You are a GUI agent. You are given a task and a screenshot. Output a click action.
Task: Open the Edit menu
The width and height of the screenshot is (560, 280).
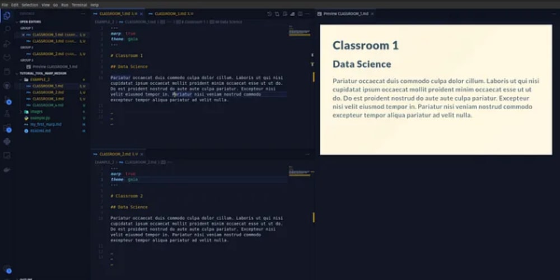point(15,5)
